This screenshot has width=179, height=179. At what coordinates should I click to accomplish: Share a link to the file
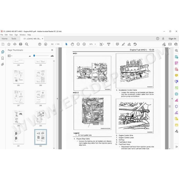pyautogui.click(x=164, y=44)
